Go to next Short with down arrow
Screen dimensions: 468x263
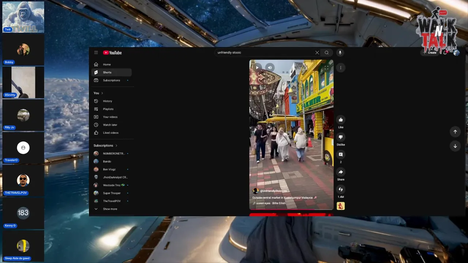pos(455,146)
